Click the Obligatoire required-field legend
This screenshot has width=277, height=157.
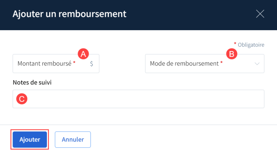pos(251,45)
